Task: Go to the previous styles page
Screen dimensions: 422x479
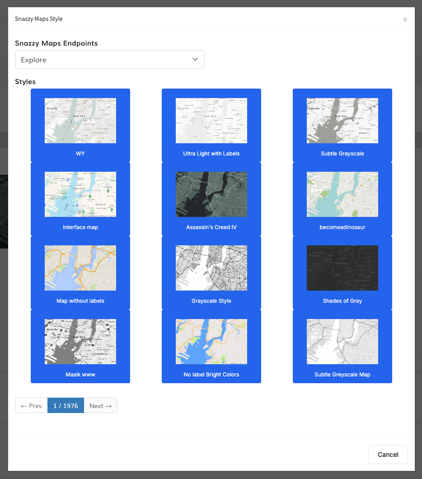Action: [31, 406]
